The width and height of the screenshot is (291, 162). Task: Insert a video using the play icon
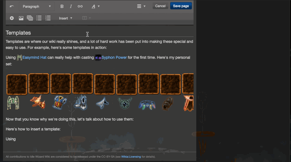pyautogui.click(x=12, y=18)
